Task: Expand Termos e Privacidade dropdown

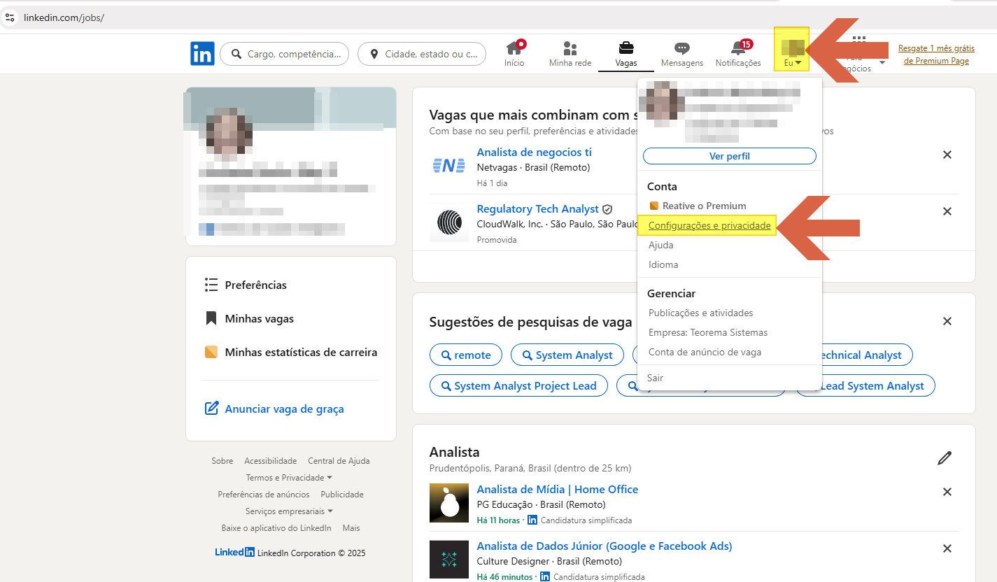Action: [289, 478]
